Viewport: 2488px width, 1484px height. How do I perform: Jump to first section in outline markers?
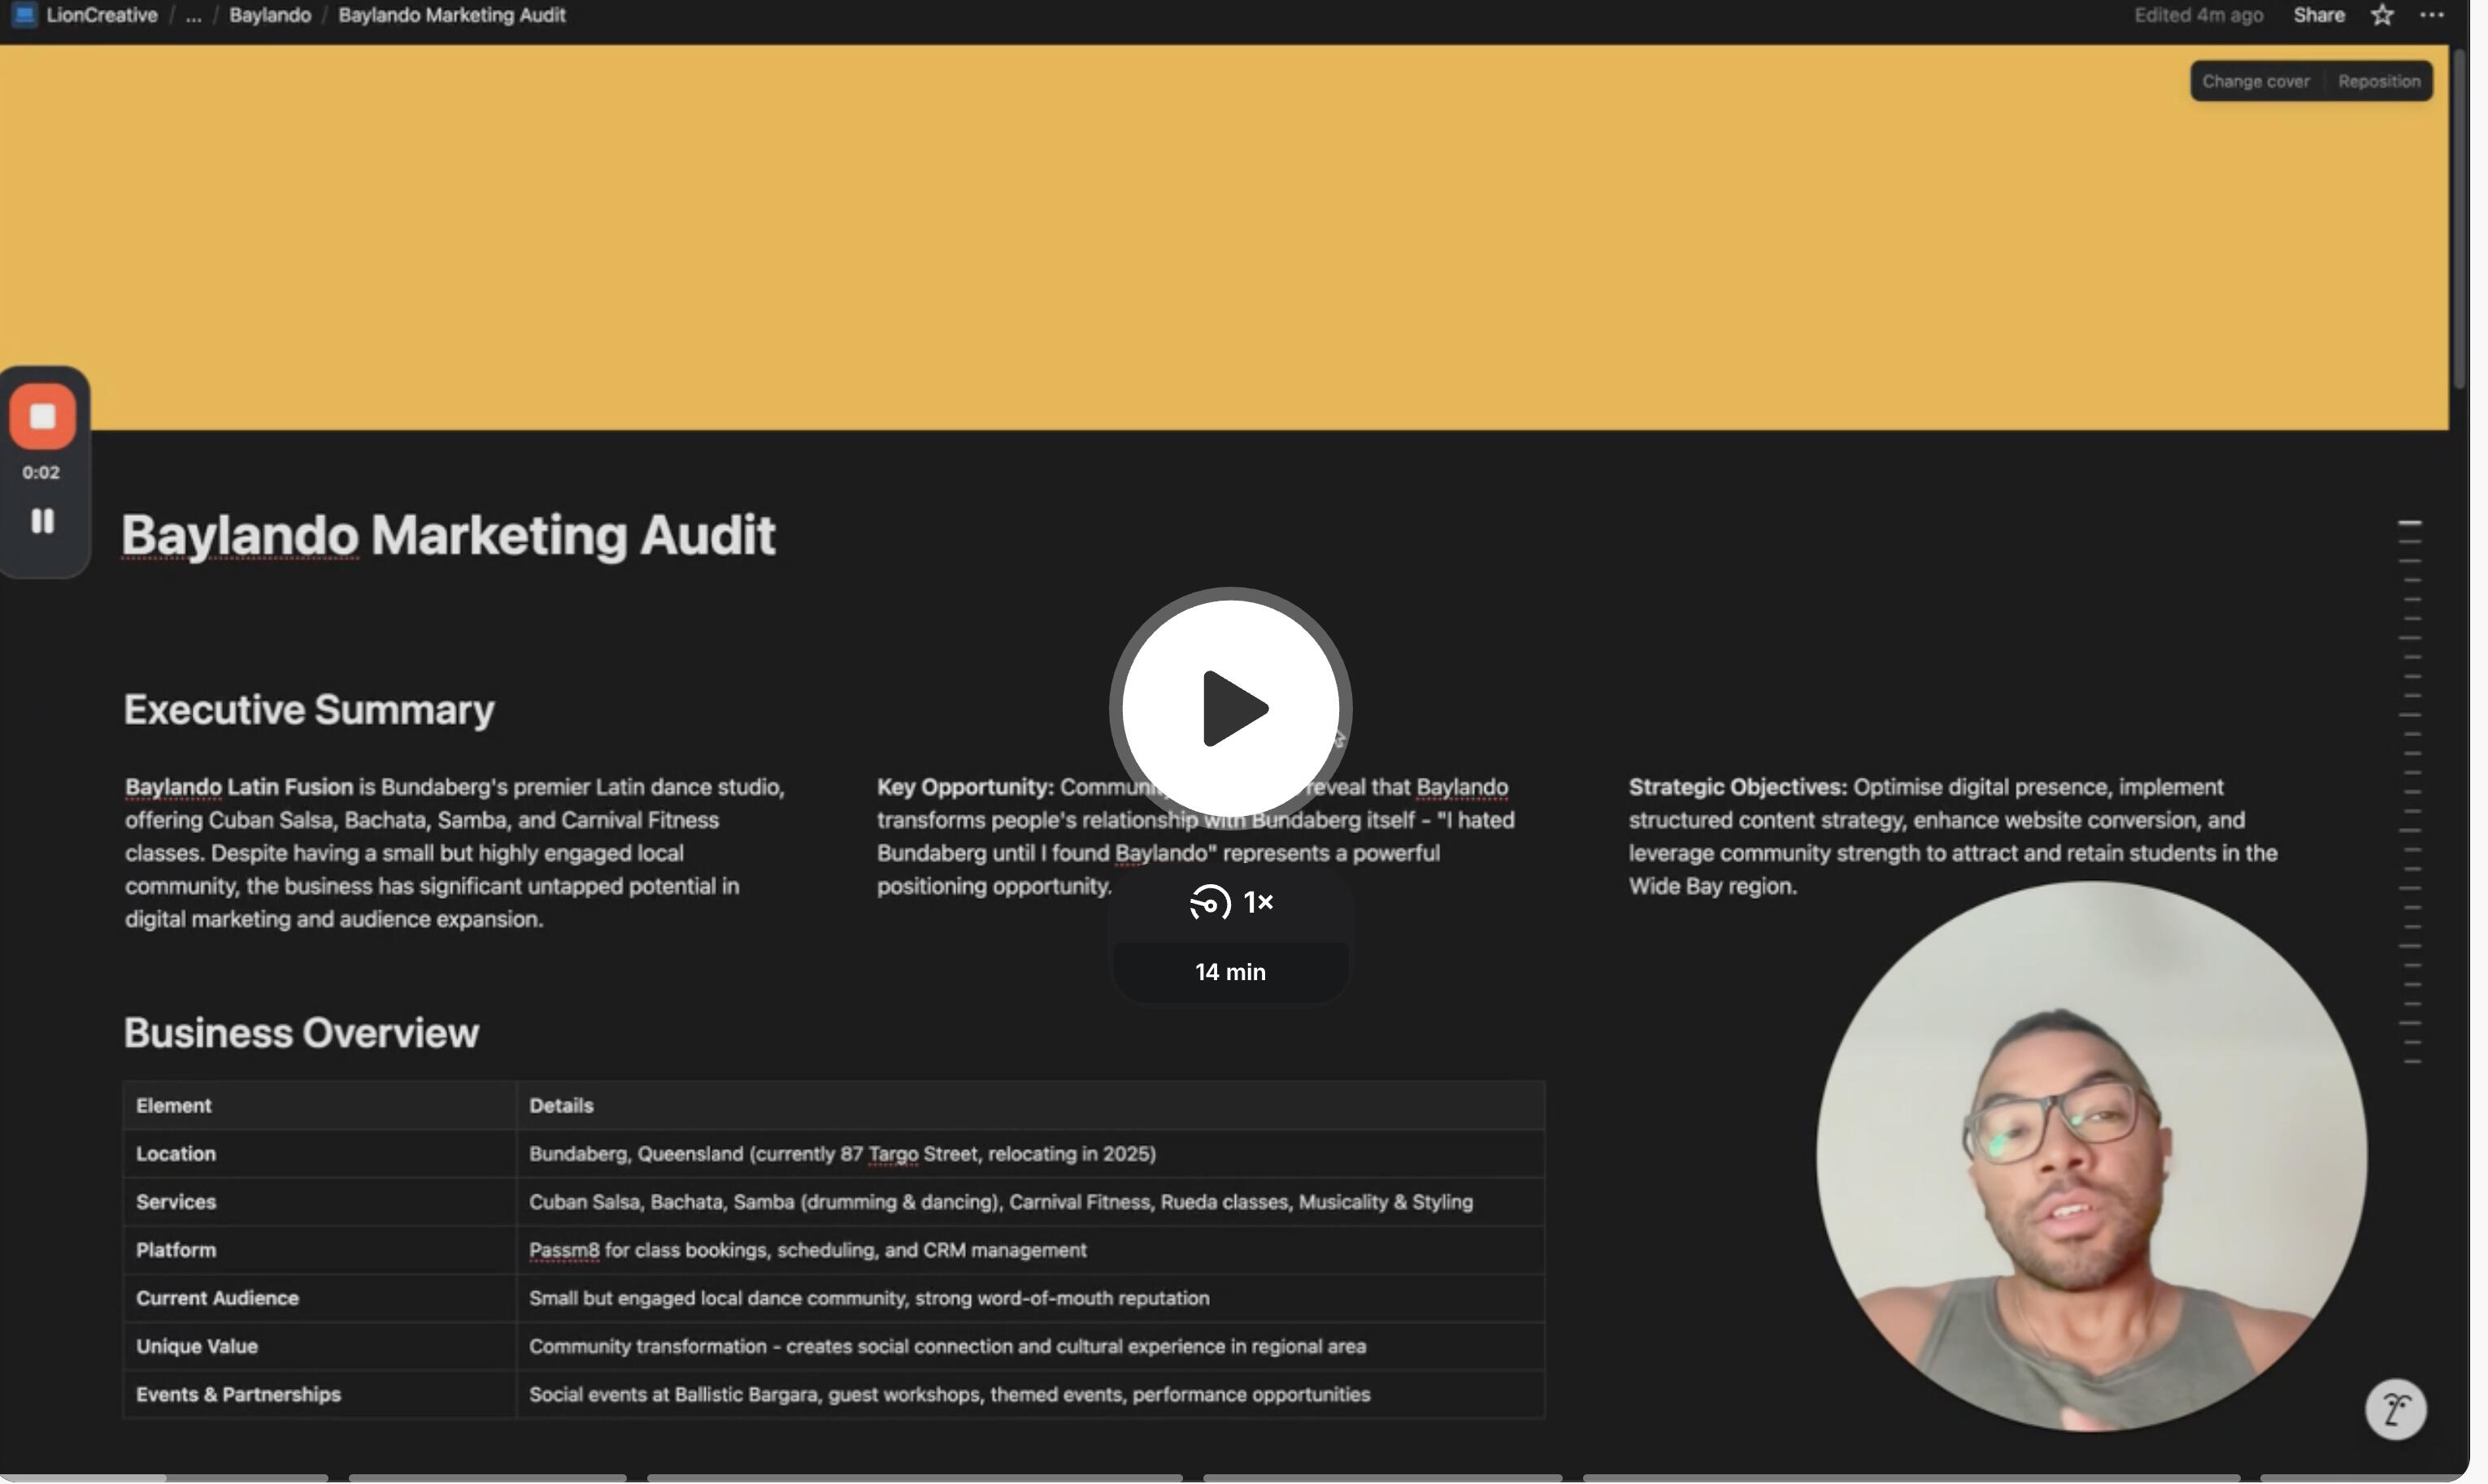[x=2409, y=523]
